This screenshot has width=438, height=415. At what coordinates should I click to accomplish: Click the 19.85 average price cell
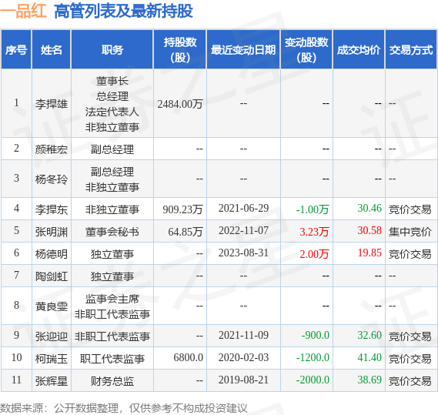pyautogui.click(x=369, y=253)
